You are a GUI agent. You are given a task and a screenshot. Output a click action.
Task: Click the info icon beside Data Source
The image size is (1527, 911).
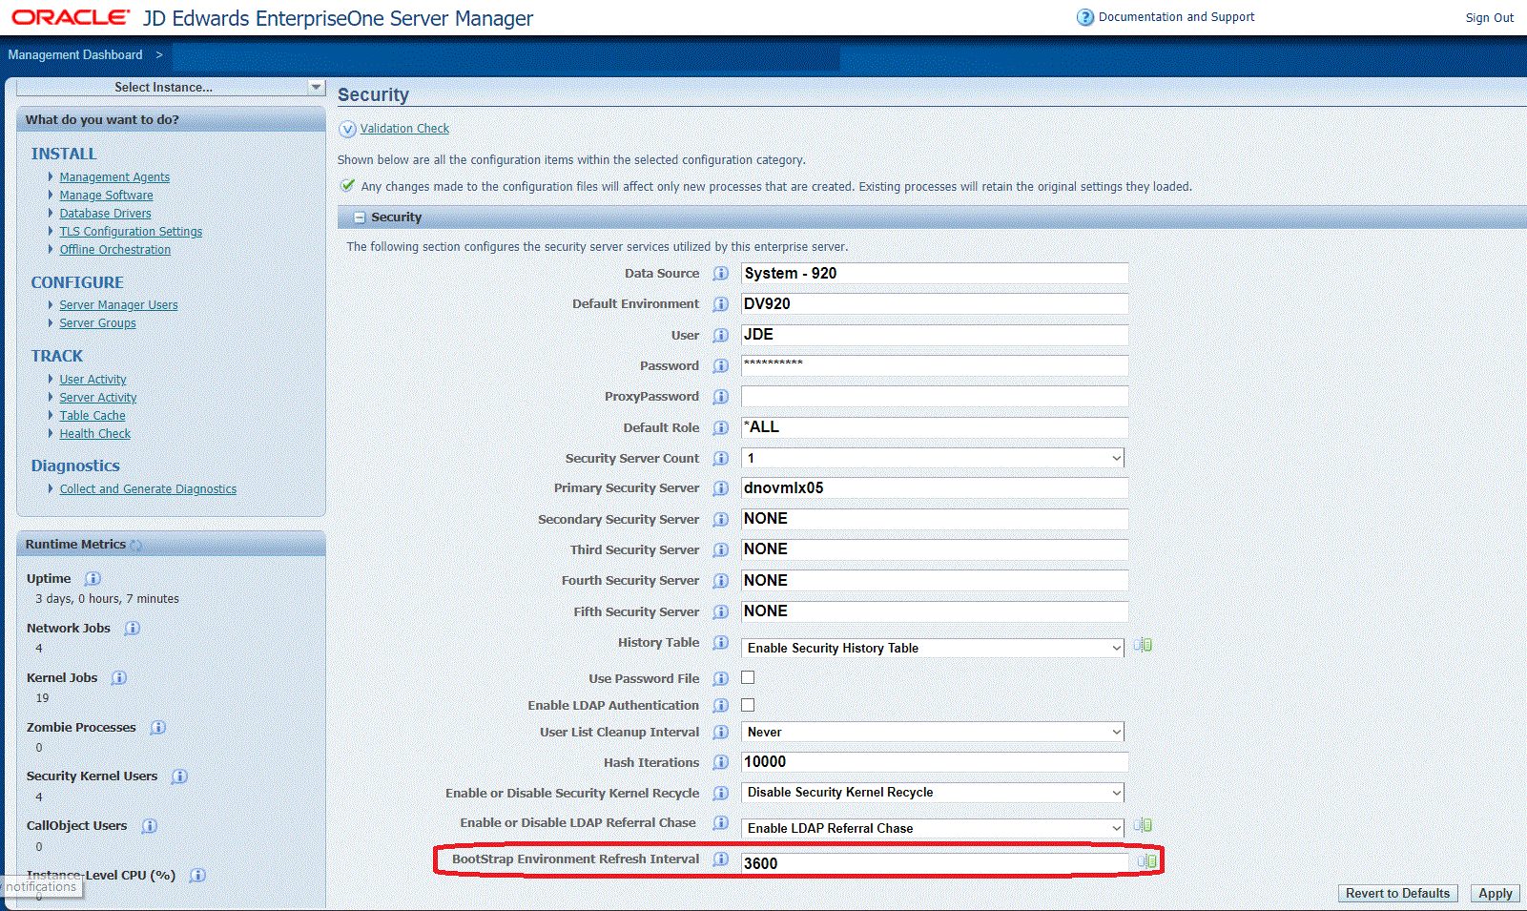coord(721,274)
